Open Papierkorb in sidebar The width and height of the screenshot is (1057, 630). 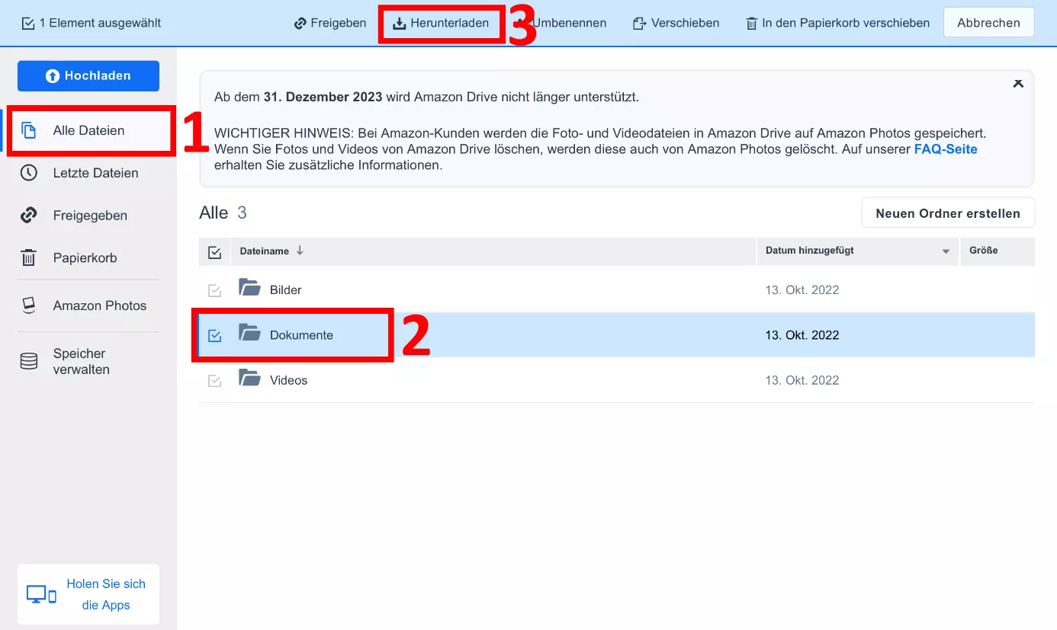point(85,258)
